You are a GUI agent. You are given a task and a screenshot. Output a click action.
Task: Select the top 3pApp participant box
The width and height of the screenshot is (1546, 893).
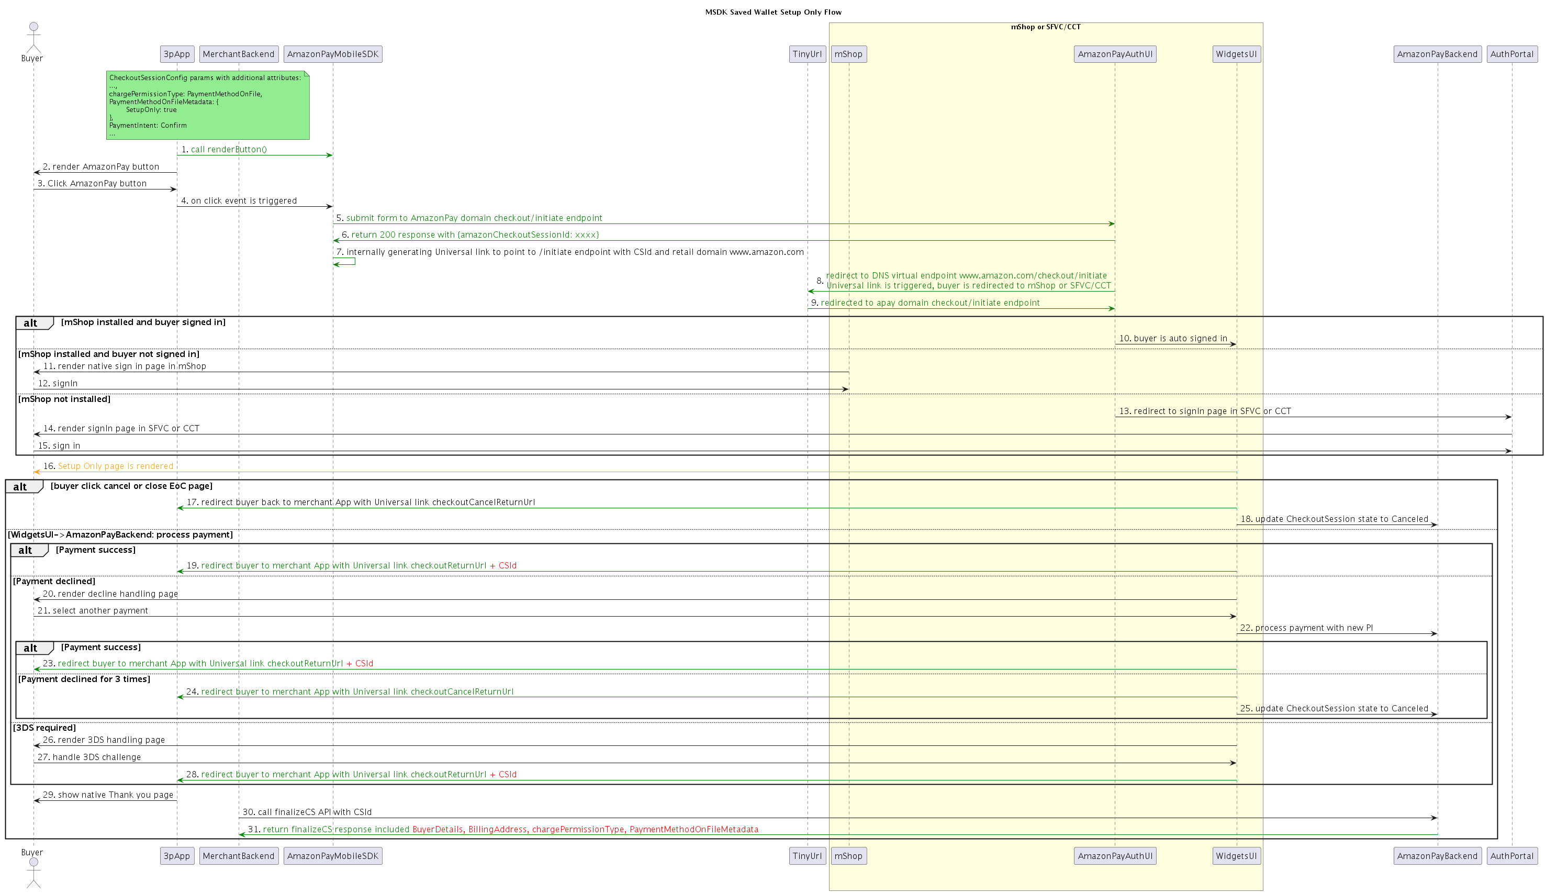(176, 54)
